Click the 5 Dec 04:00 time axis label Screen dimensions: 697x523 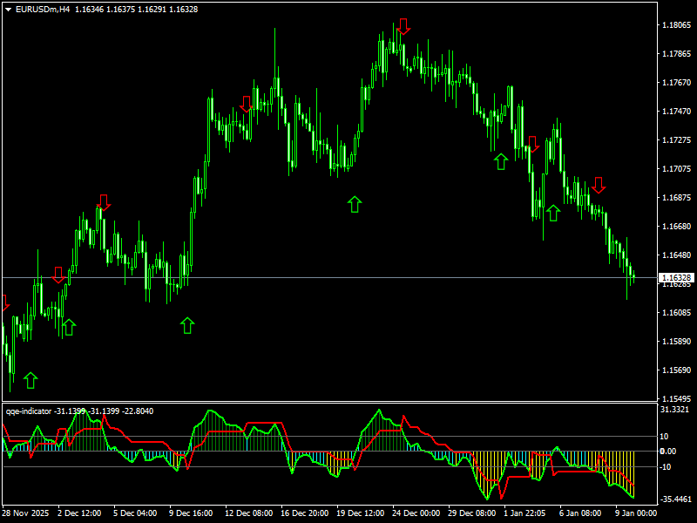point(135,513)
